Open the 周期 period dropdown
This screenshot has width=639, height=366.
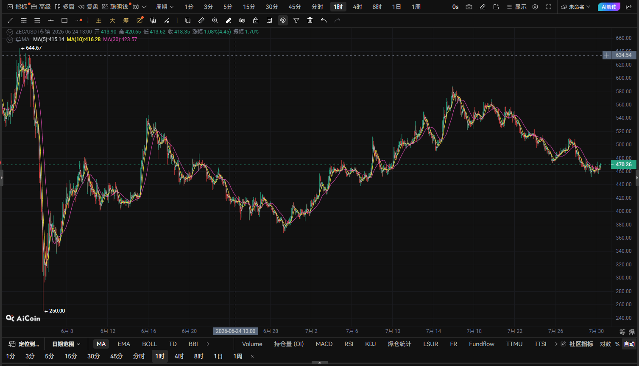pyautogui.click(x=165, y=7)
